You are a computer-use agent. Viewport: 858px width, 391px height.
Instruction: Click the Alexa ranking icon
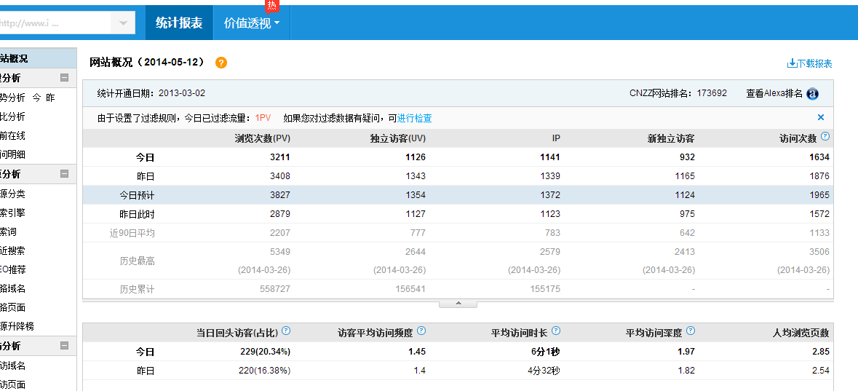813,94
